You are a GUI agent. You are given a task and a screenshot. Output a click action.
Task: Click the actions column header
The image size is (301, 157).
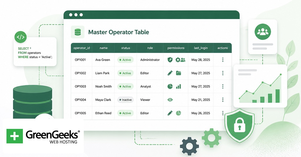click(223, 48)
